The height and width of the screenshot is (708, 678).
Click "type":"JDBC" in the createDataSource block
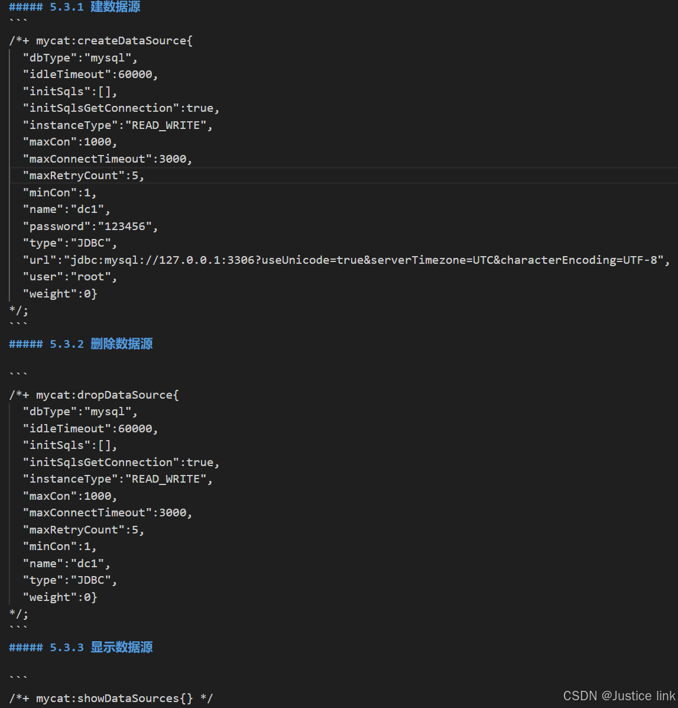70,243
